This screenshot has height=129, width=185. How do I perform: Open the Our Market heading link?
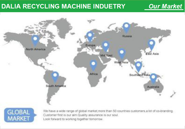165,6
